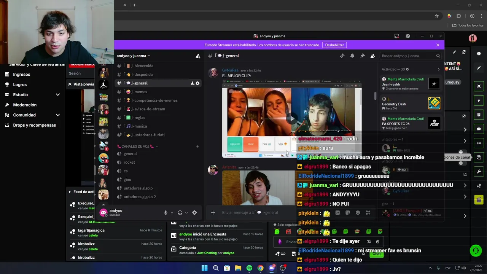
Task: Open Moderación in the Twitch sidebar
Action: click(x=25, y=105)
